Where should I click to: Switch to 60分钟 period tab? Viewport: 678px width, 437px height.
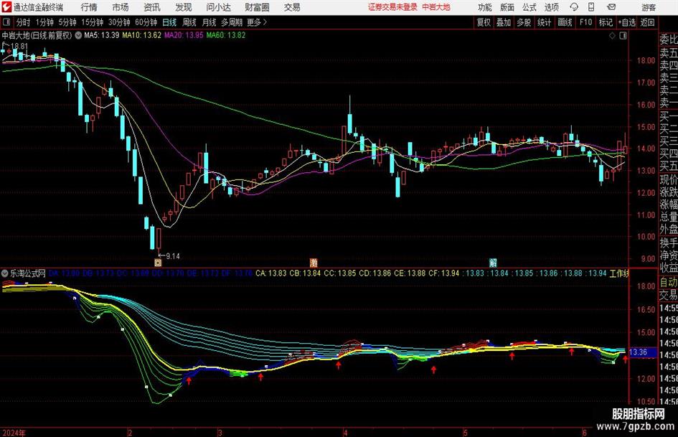coord(146,22)
